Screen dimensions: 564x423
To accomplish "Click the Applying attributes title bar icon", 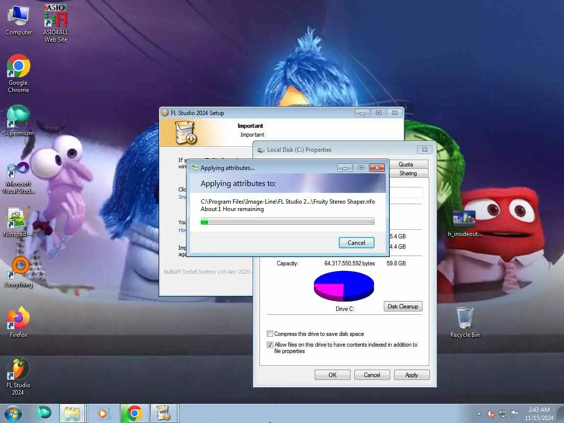I will tap(194, 167).
